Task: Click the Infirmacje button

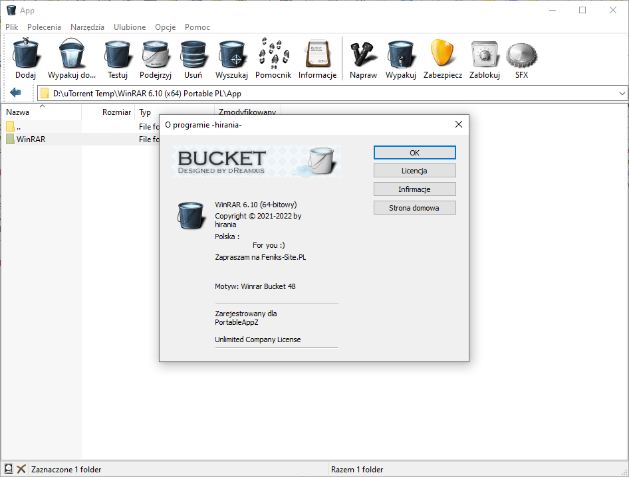Action: (x=414, y=189)
